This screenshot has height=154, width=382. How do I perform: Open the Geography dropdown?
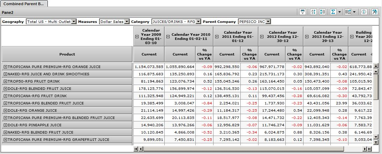[x=74, y=22]
